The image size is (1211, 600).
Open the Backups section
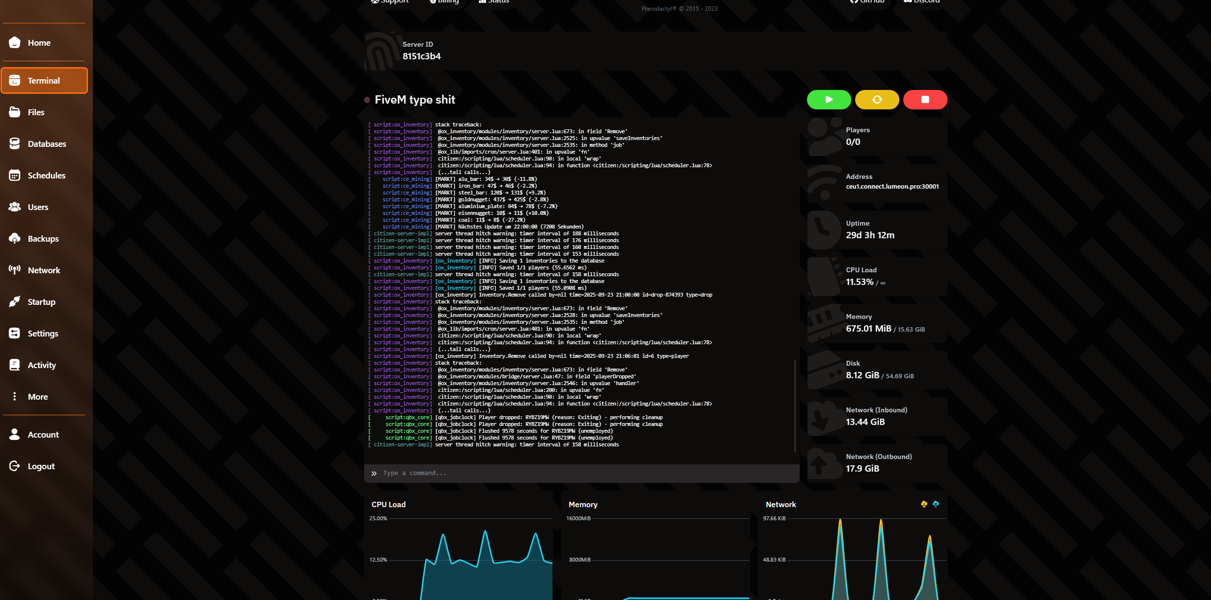click(x=43, y=239)
